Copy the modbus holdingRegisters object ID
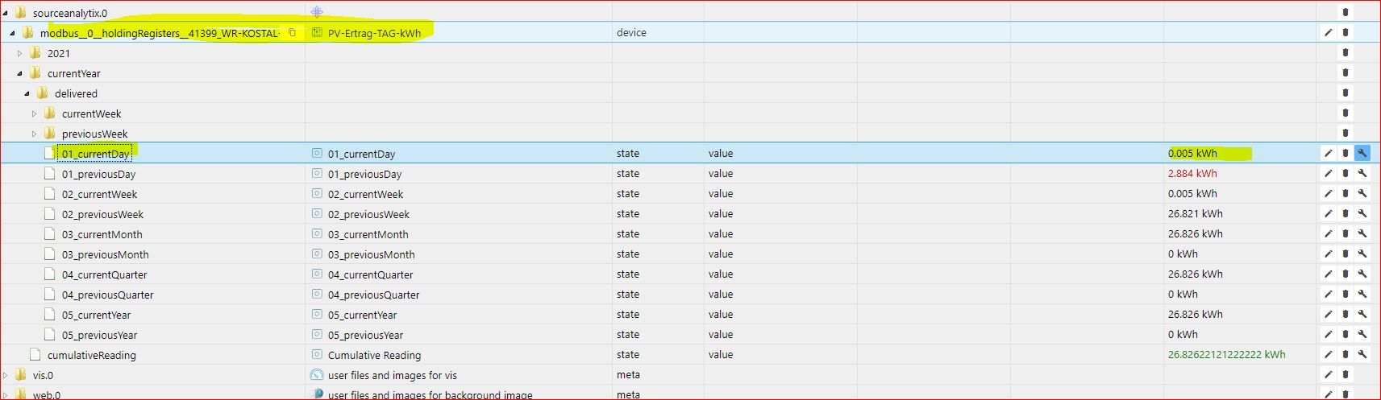This screenshot has height=400, width=1381. click(x=293, y=32)
